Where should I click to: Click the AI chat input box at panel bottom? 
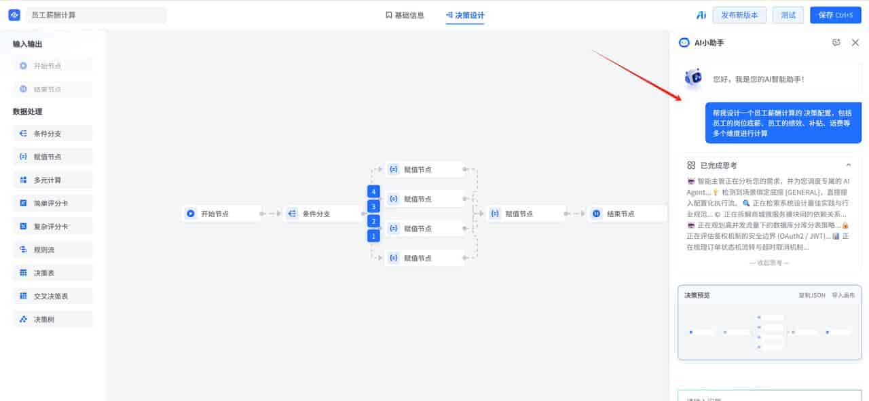click(x=770, y=396)
